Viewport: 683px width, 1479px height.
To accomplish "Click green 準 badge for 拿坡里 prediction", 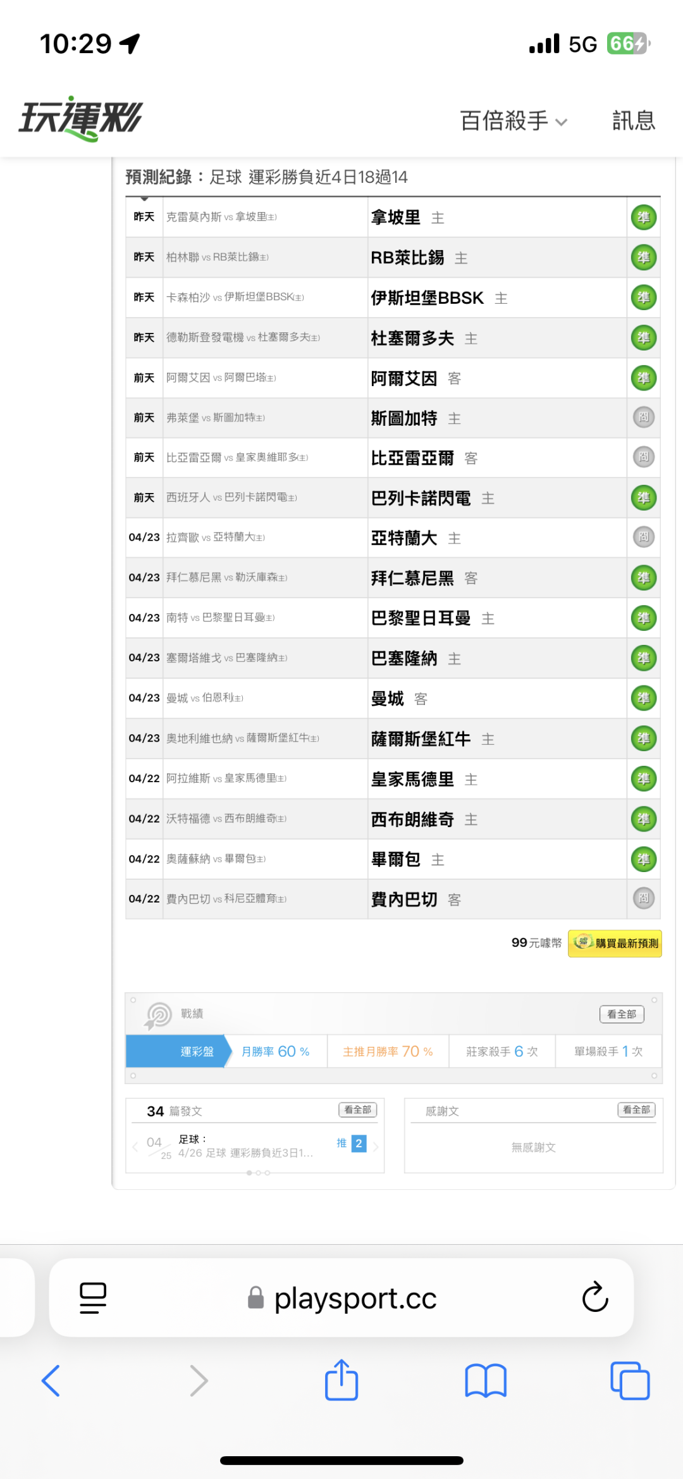I will tap(643, 218).
